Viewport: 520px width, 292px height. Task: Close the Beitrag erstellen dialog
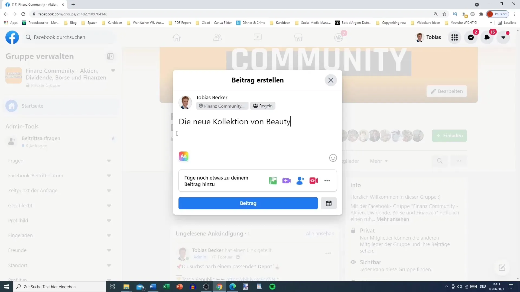(331, 80)
